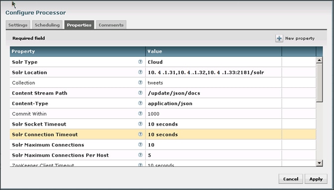The width and height of the screenshot is (334, 190).
Task: Click help icon for Content-Type
Action: 140,103
